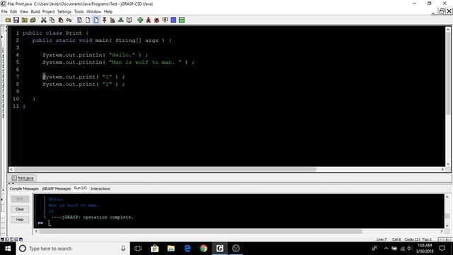
Task: Click the run on canvas presentation icon
Action: tap(165, 20)
